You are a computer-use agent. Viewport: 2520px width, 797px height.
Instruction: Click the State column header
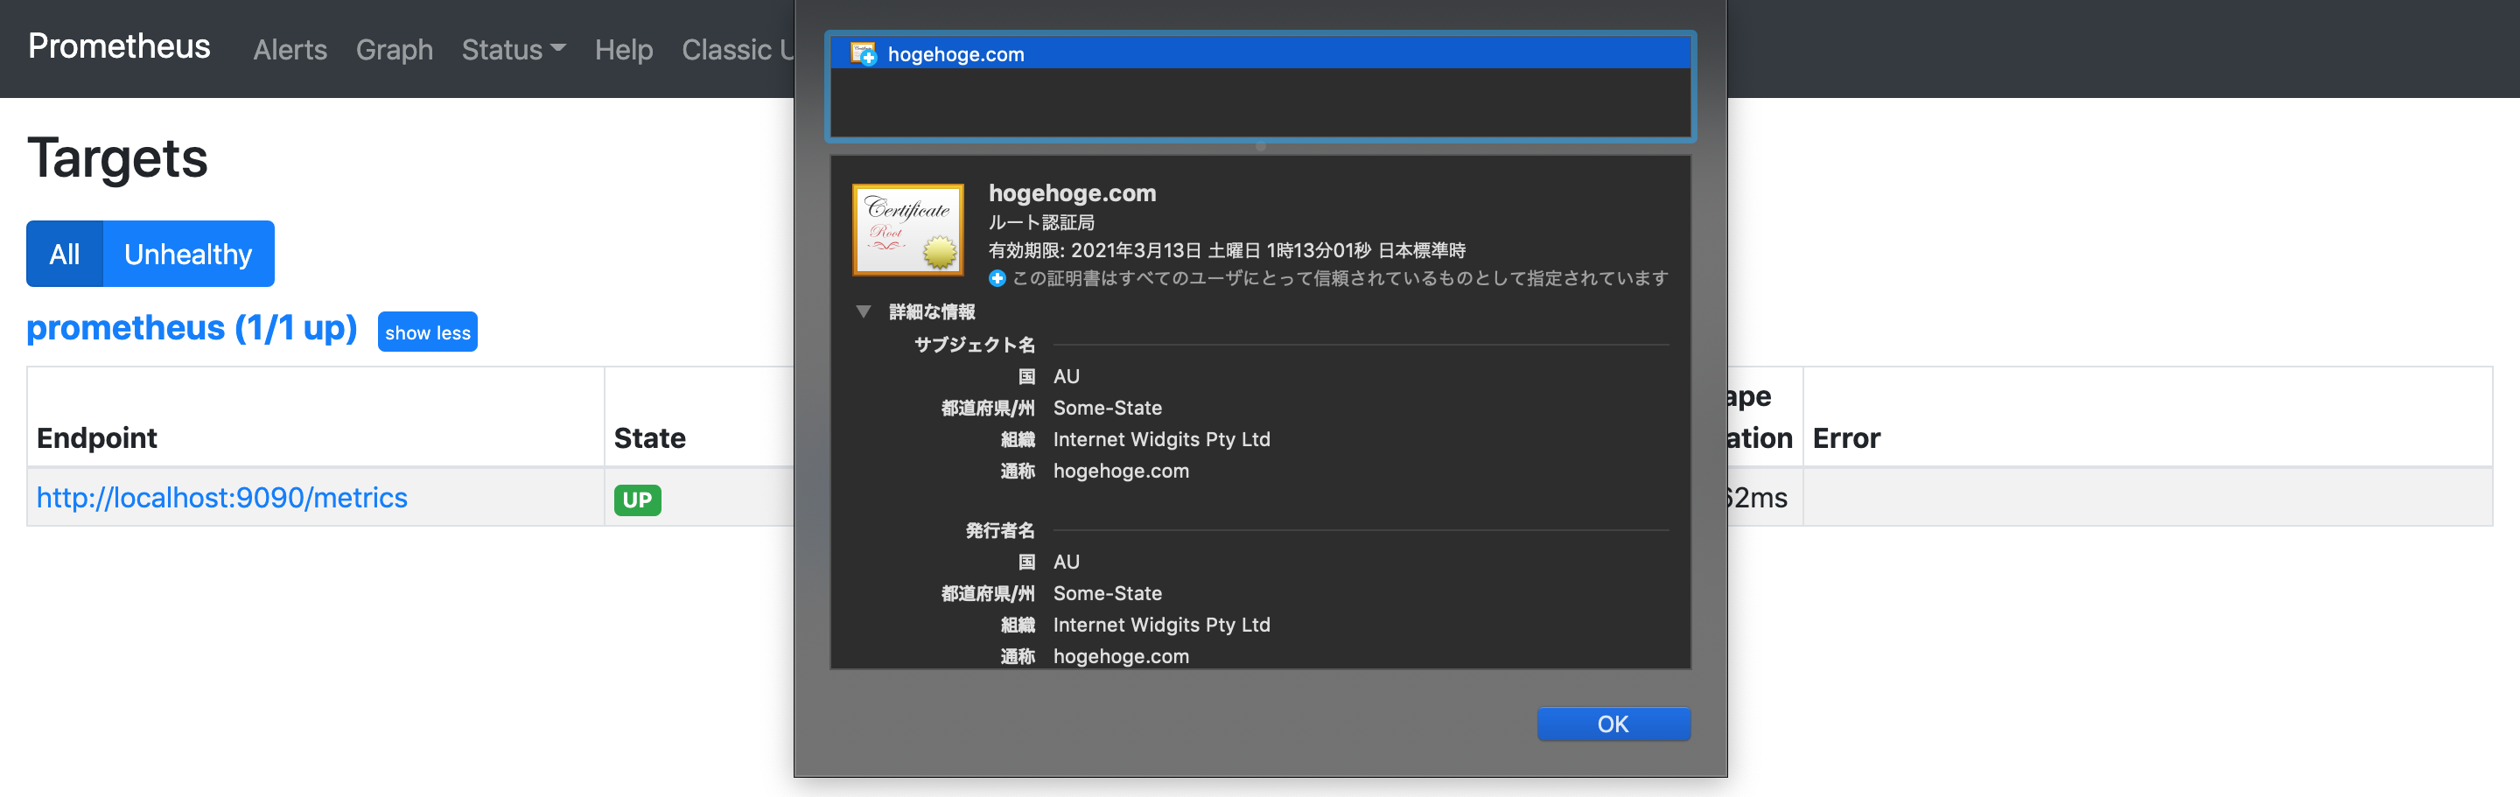coord(649,438)
